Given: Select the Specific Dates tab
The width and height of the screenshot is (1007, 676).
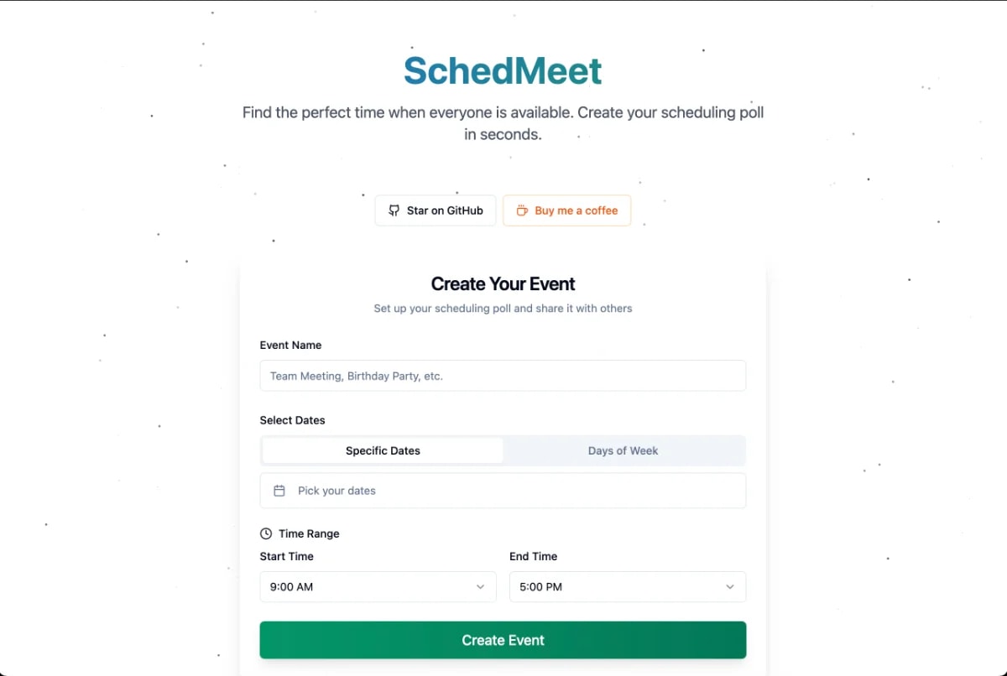Looking at the screenshot, I should point(382,450).
